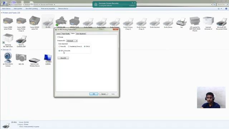Open Print server properties
This screenshot has height=129, width=229.
pos(48,9)
